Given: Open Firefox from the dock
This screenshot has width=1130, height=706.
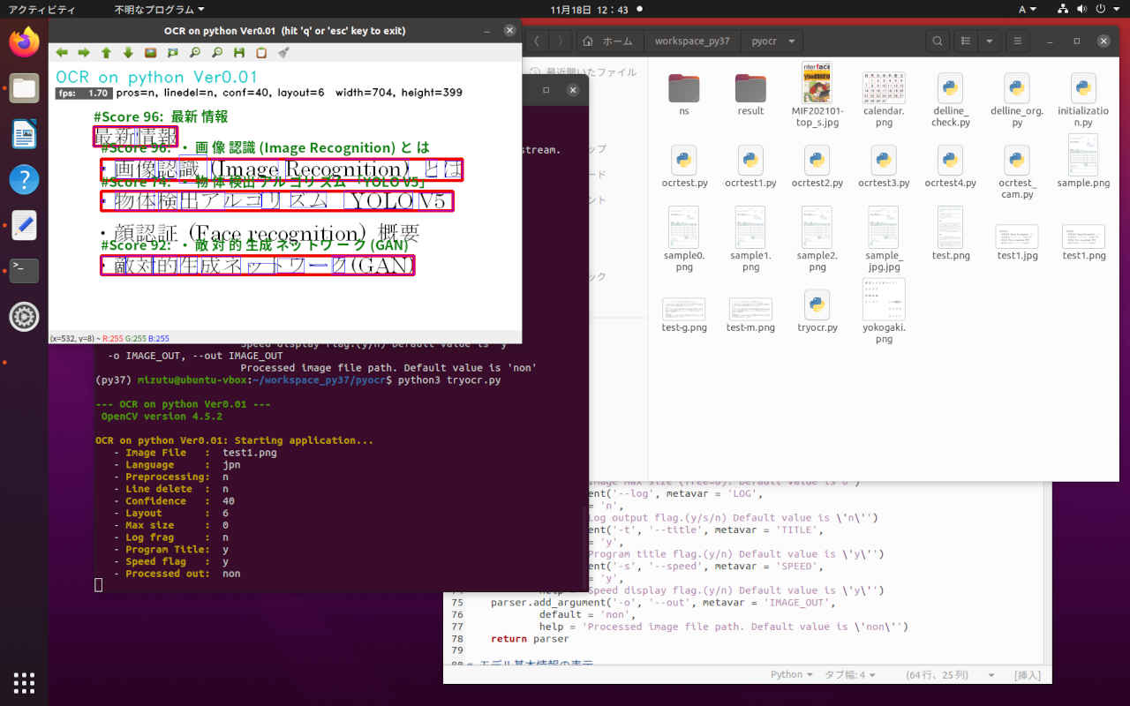Looking at the screenshot, I should (24, 41).
